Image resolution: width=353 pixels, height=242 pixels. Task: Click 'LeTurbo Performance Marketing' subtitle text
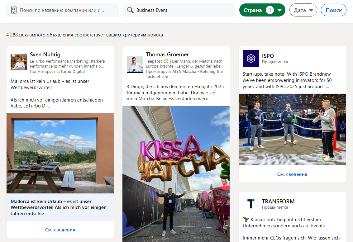coord(67,64)
